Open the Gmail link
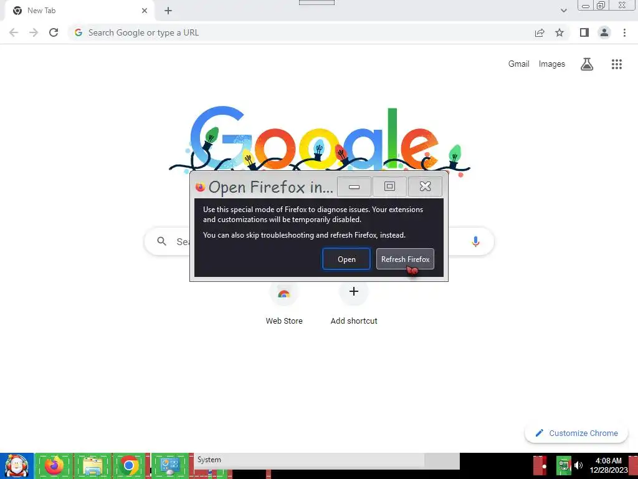 click(519, 64)
